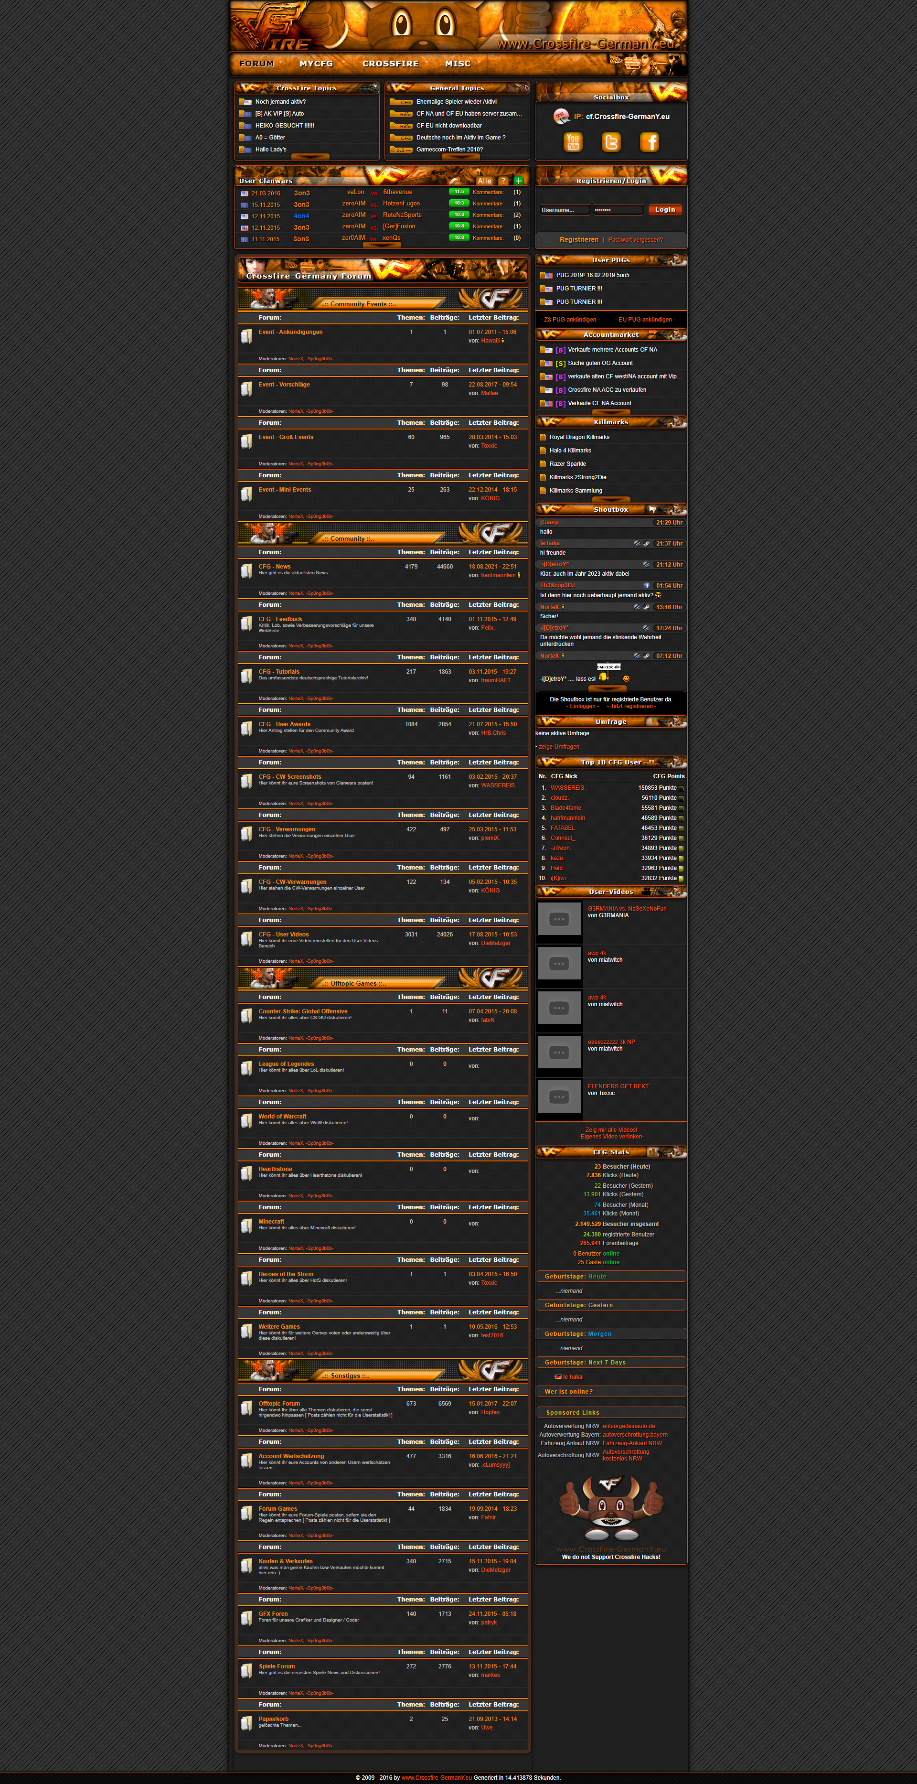The image size is (917, 1784).
Task: Open 'Kaufen & Verkaufen' forum link
Action: tap(286, 1562)
